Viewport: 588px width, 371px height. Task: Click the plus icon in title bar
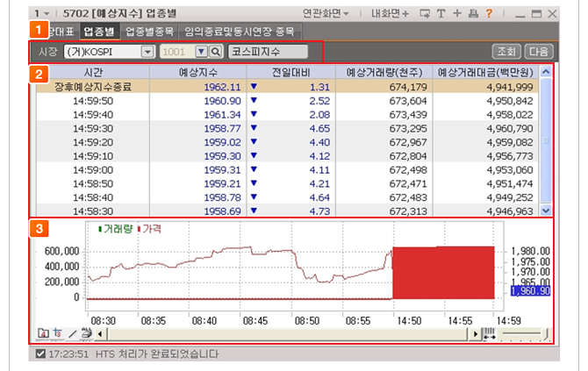pos(456,13)
